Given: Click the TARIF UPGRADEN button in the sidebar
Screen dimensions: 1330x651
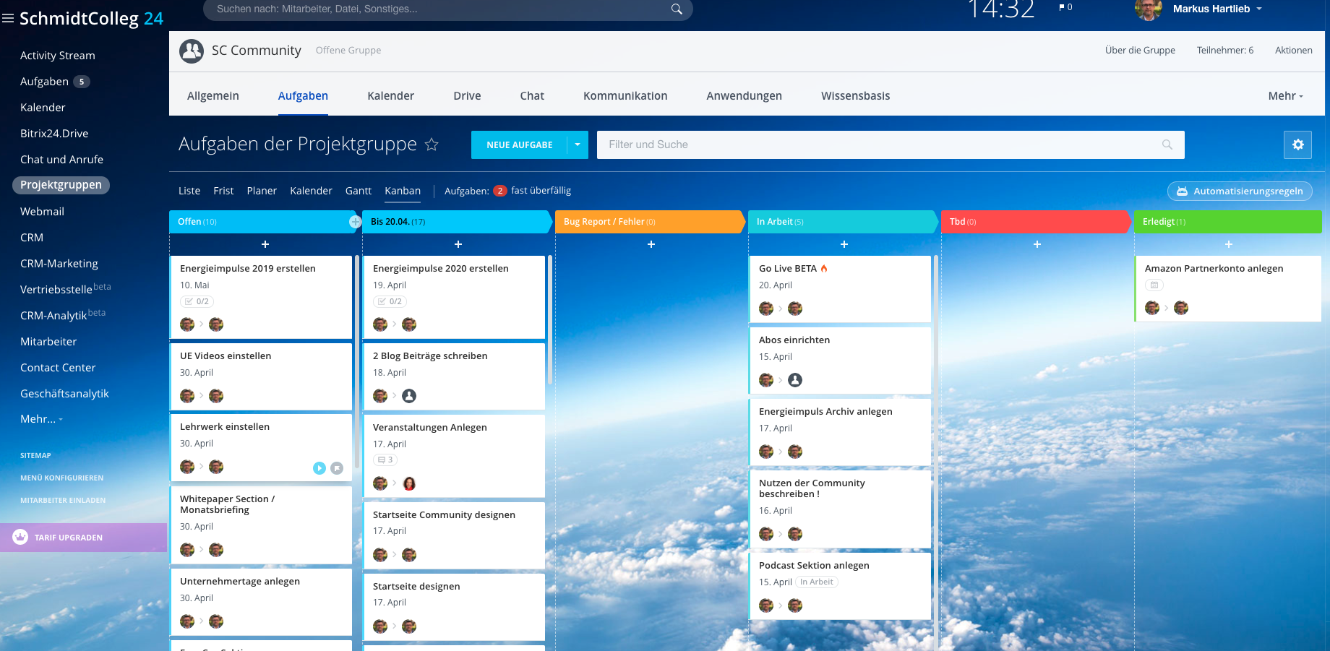Looking at the screenshot, I should click(x=69, y=538).
